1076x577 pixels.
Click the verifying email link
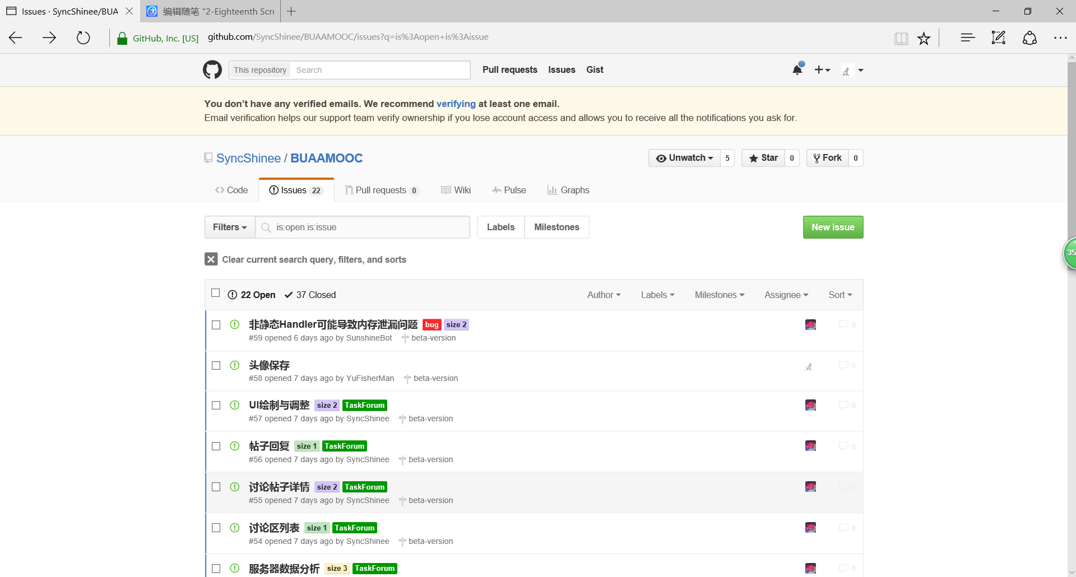click(456, 104)
